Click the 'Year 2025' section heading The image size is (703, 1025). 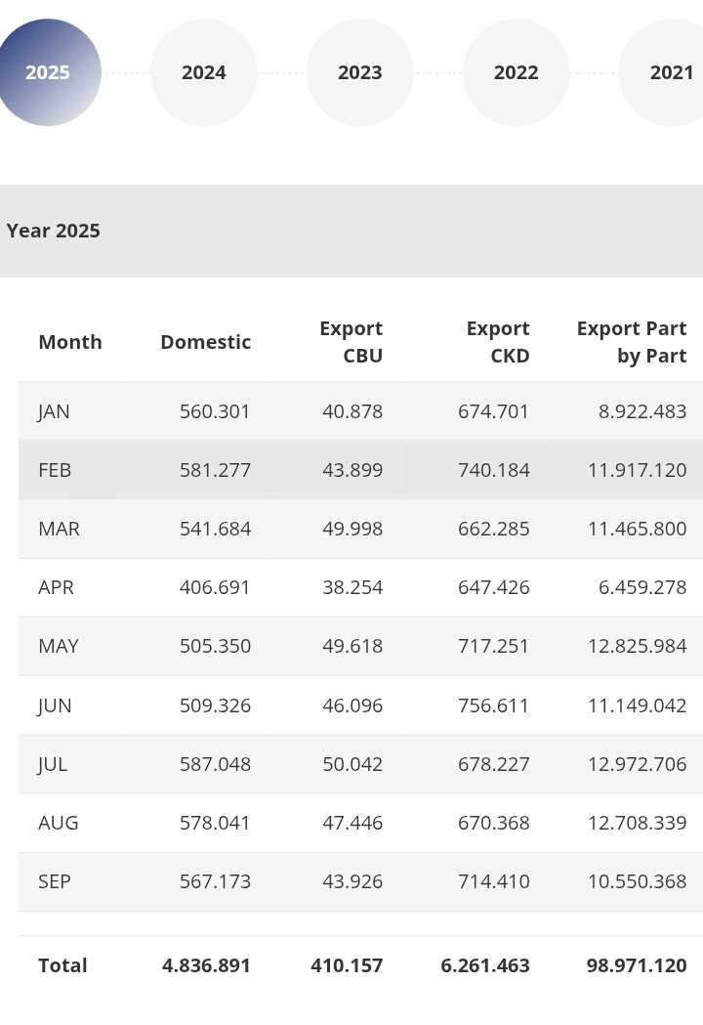54,231
